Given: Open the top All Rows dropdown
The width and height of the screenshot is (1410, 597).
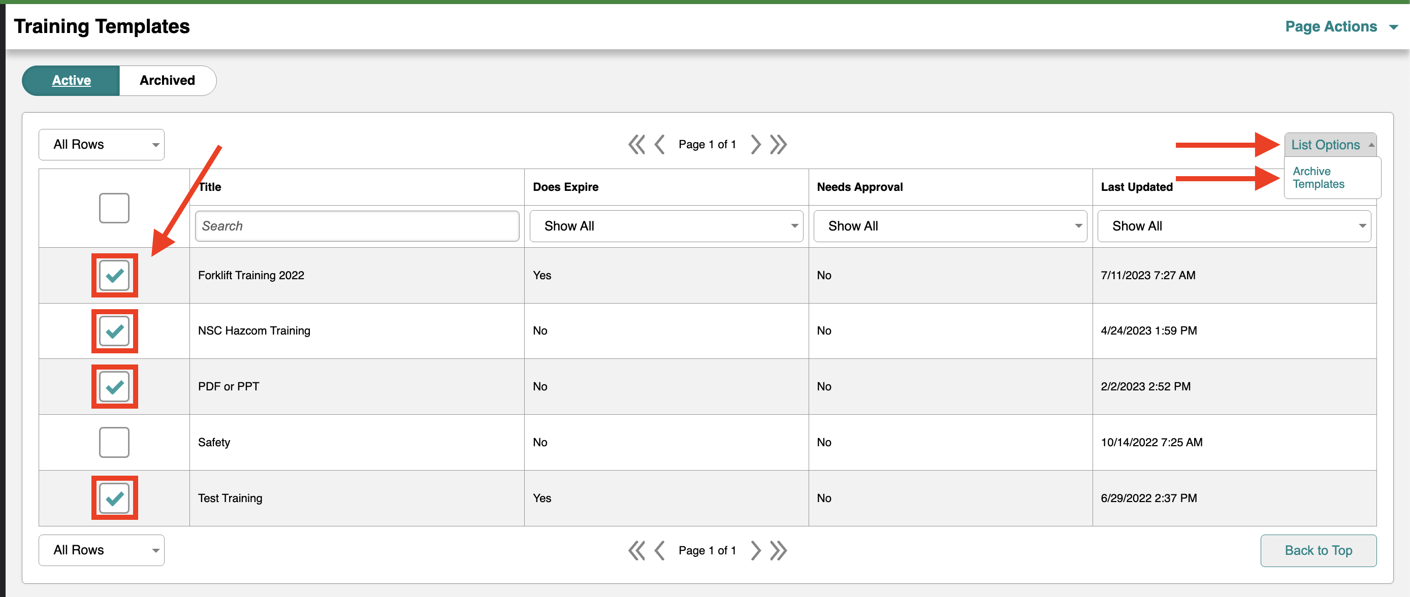Looking at the screenshot, I should 101,145.
